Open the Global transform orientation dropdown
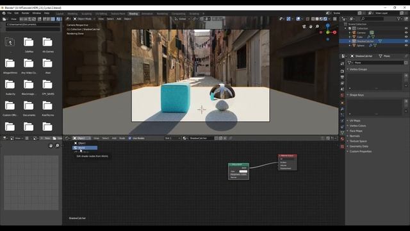The image size is (410, 231). [x=182, y=19]
